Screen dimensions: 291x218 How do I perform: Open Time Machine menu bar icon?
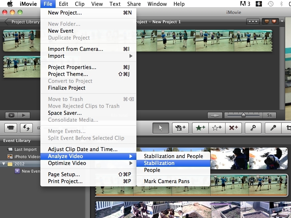point(270,4)
